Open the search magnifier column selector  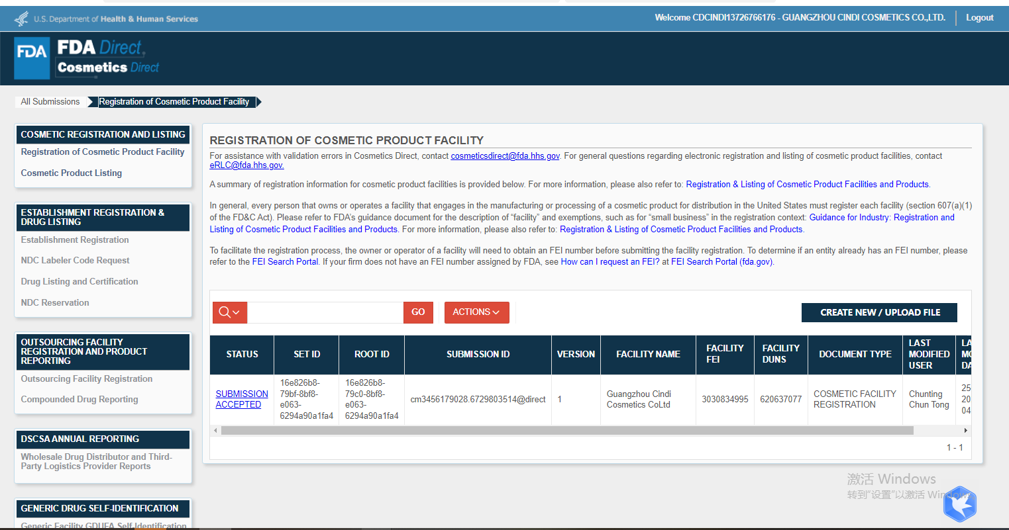[x=229, y=312]
